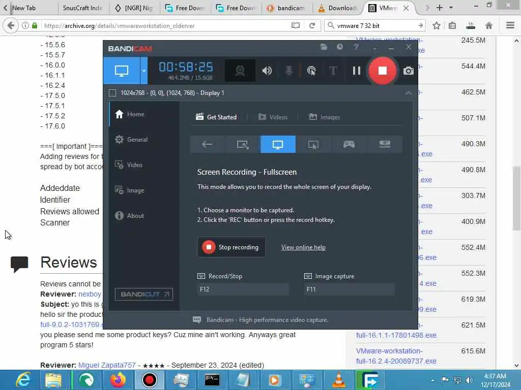Open browser downloads icon

point(471,25)
